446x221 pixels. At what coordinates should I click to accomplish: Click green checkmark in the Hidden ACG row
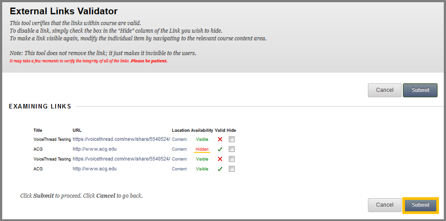[x=220, y=149]
